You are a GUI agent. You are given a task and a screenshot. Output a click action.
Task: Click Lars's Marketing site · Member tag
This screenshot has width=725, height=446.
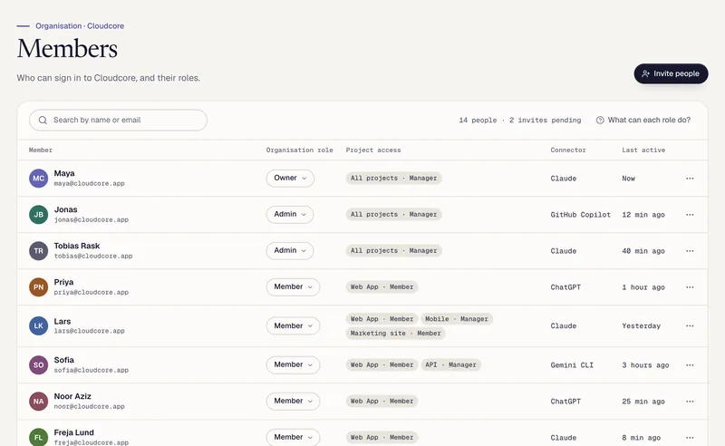tap(395, 334)
